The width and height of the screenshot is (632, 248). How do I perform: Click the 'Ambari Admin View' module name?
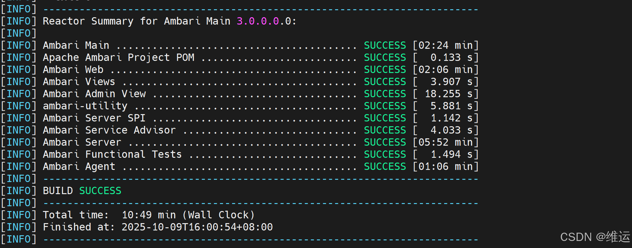coord(94,94)
